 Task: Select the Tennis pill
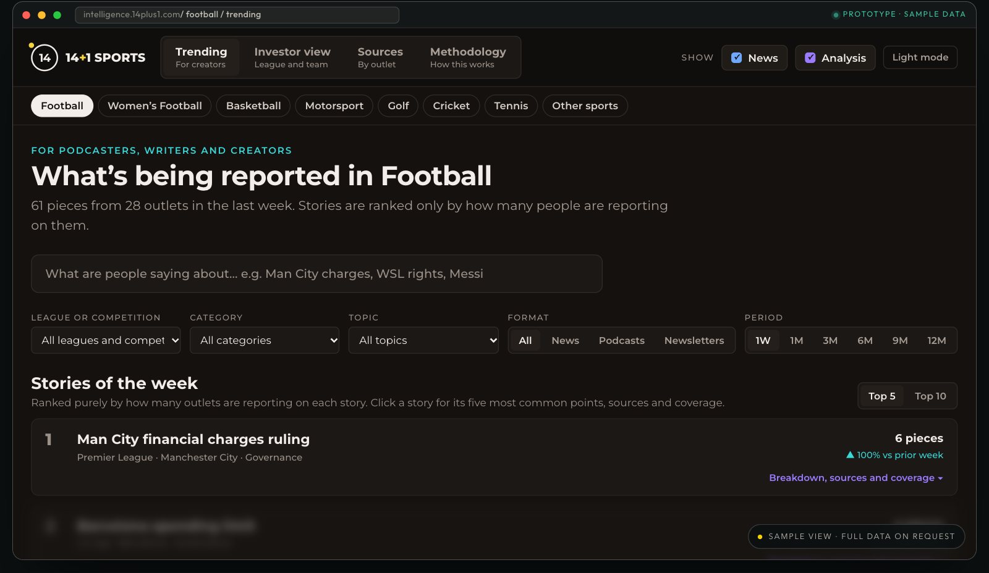pos(511,106)
